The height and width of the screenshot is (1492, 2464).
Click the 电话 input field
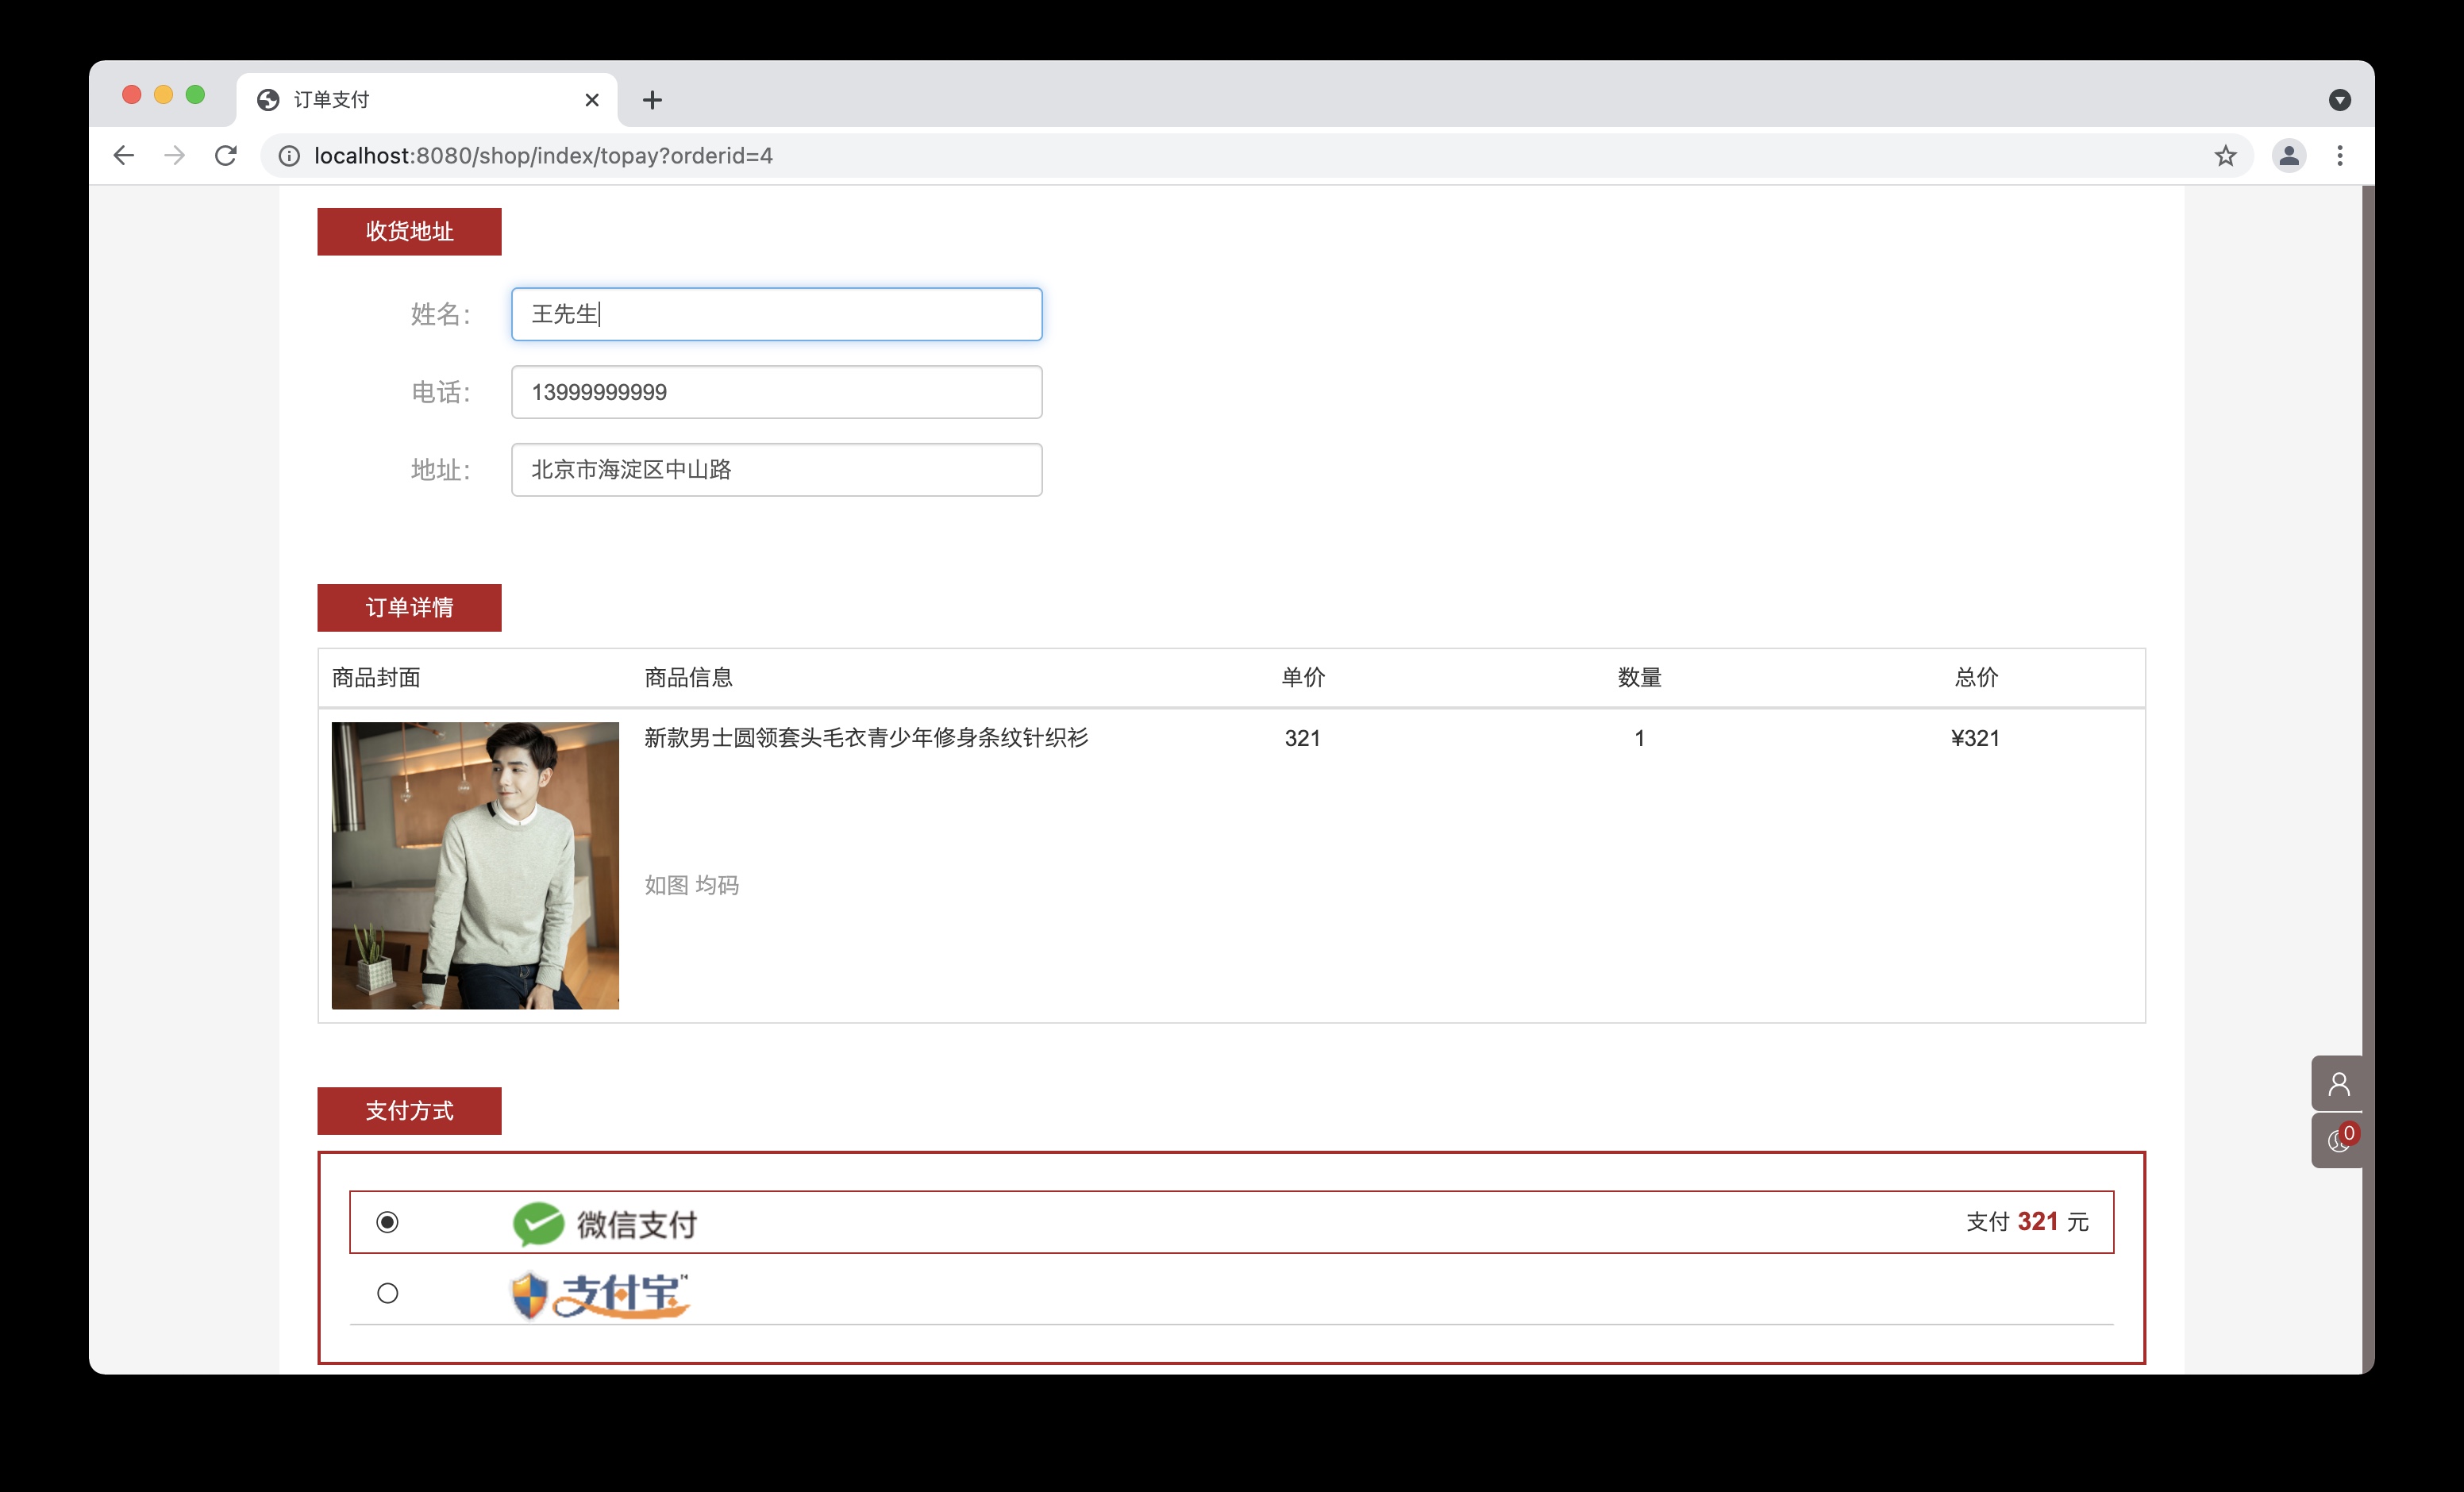(777, 392)
